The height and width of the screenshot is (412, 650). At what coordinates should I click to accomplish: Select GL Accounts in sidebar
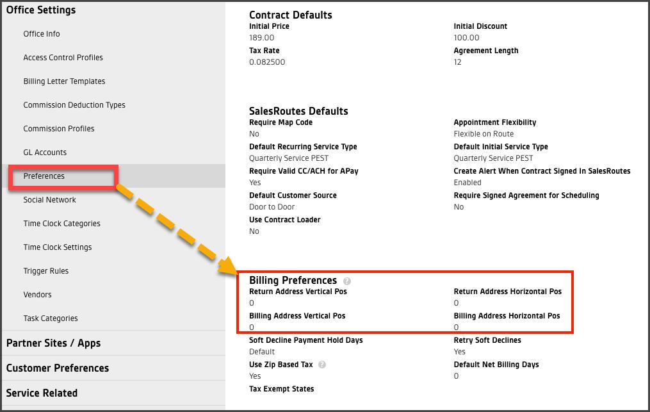coord(45,152)
